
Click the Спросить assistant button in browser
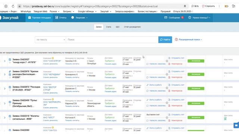(x=208, y=6)
